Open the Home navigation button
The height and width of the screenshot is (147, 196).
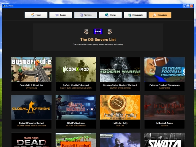36,15
